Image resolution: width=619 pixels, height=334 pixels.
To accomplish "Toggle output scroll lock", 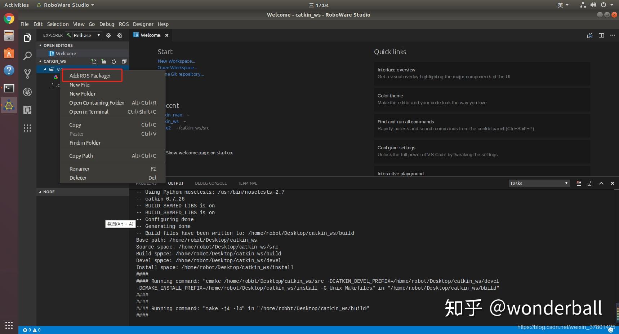I will click(x=590, y=183).
